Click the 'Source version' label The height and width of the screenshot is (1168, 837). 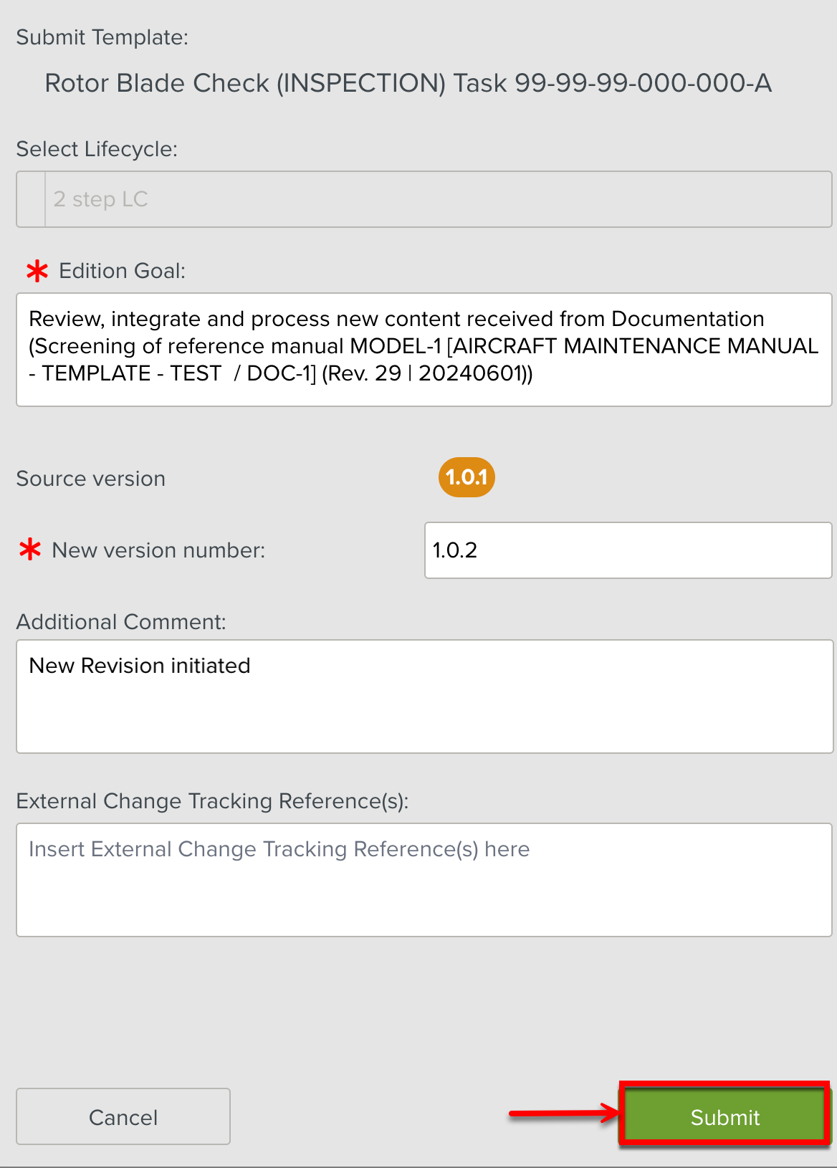point(91,479)
